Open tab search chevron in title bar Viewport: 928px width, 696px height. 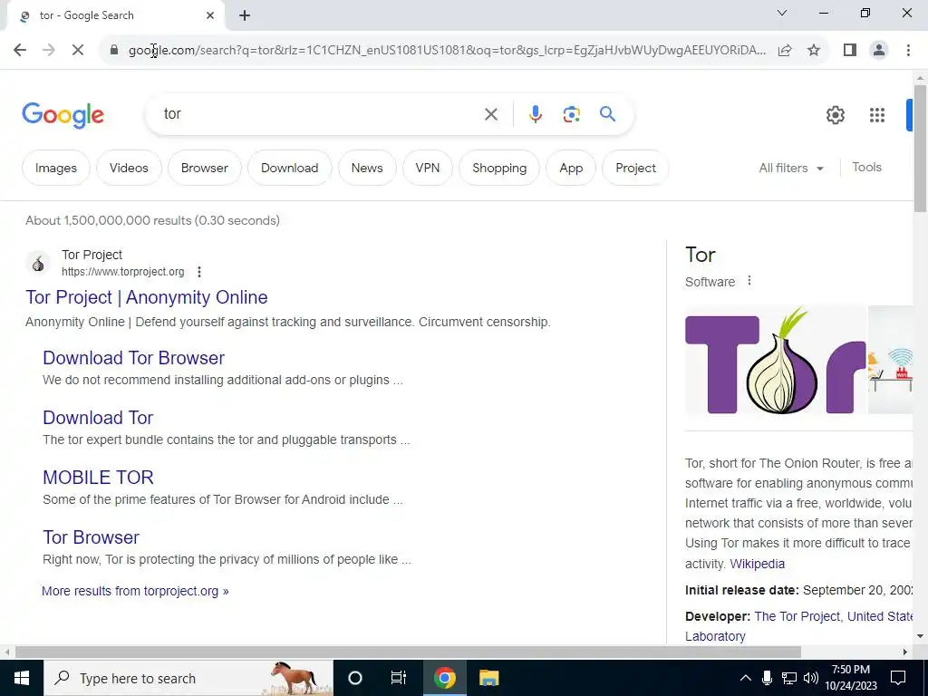[782, 13]
